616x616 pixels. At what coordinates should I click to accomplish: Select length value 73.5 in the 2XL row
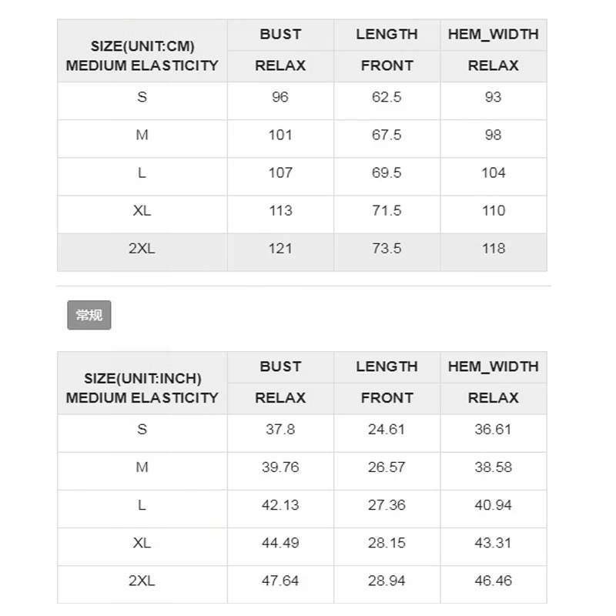coord(387,248)
